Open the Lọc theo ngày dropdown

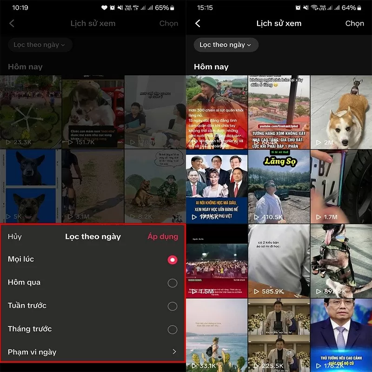click(x=40, y=45)
